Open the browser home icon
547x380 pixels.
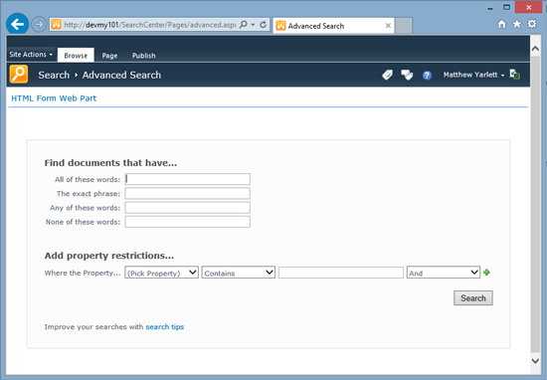pos(501,24)
